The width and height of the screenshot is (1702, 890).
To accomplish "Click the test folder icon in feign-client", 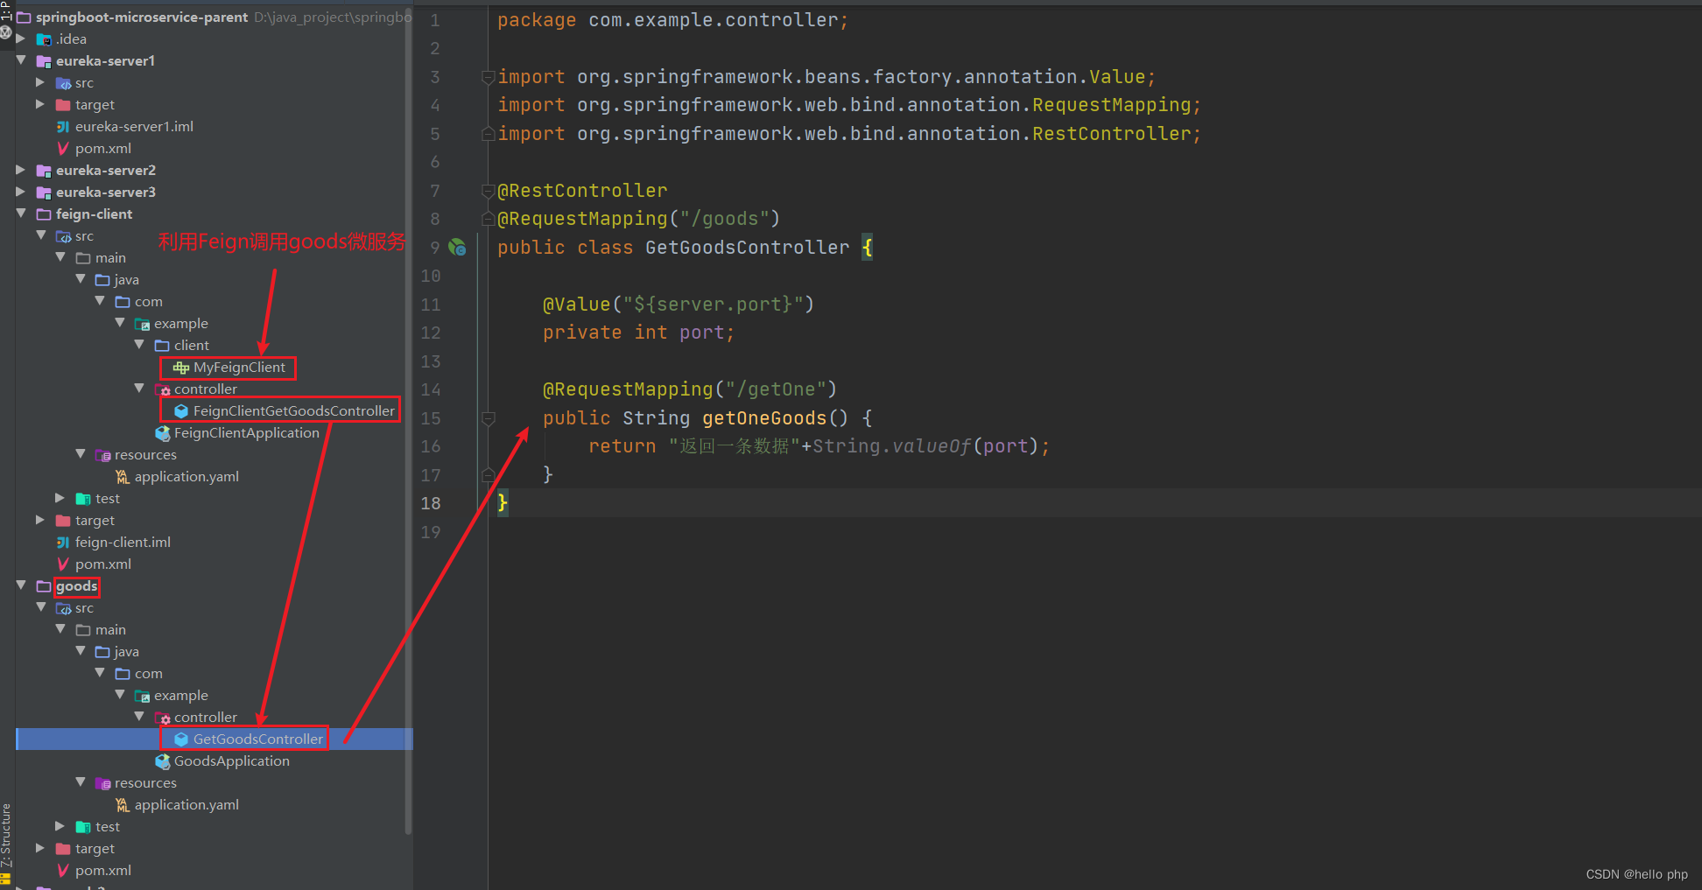I will tap(83, 499).
